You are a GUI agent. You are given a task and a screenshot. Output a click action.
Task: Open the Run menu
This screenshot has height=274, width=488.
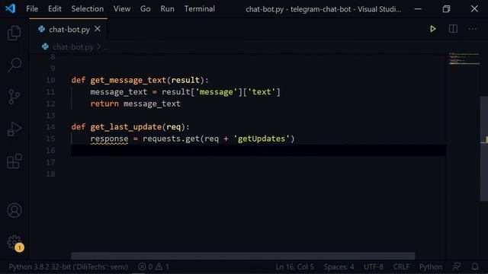(167, 8)
